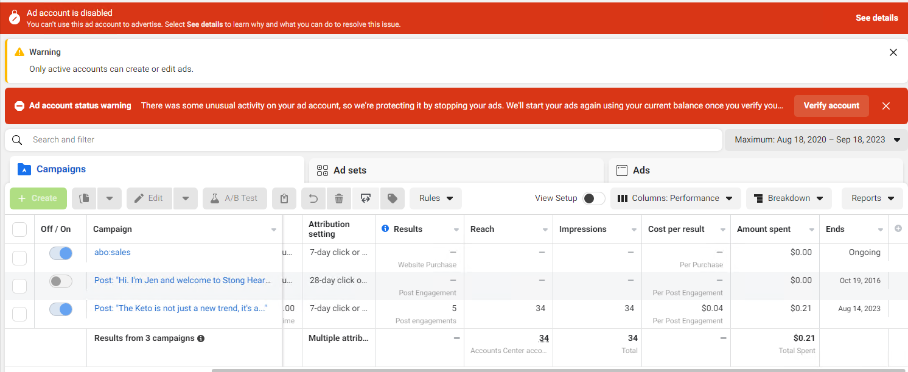This screenshot has width=908, height=372.
Task: Click the underlined total reach value 34
Action: pyautogui.click(x=543, y=338)
